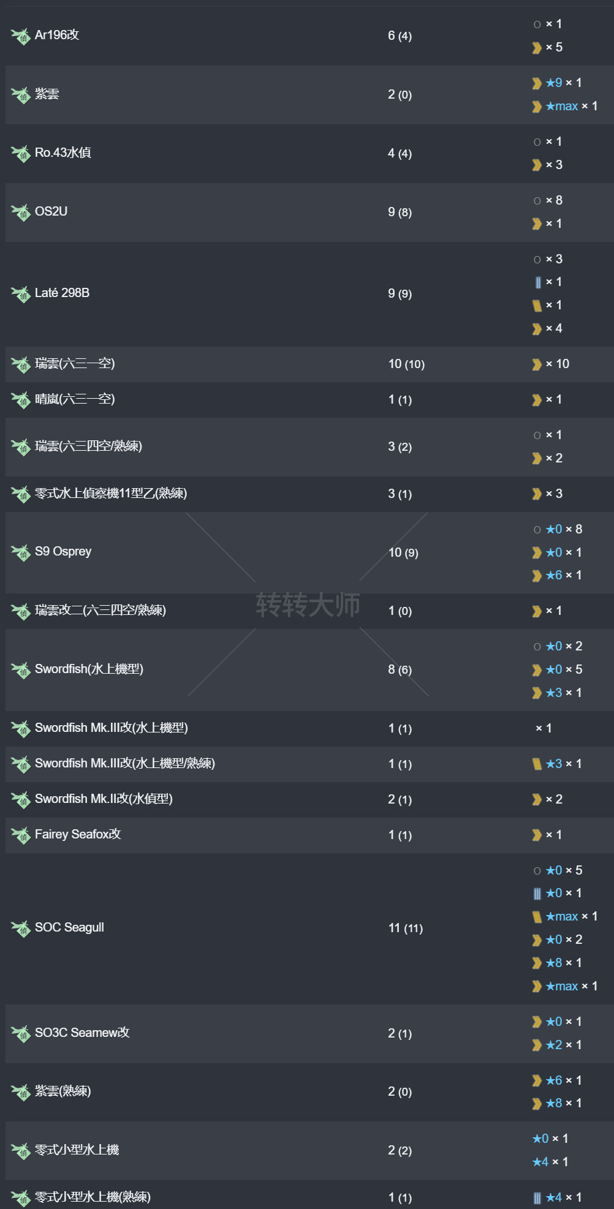Image resolution: width=614 pixels, height=1209 pixels.
Task: Click the 10 (10) count for 瑞雲(六三一空)
Action: 406,364
